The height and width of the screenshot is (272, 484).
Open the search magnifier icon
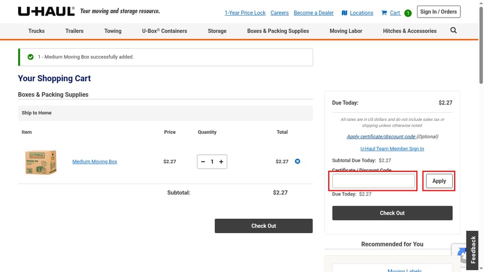click(x=453, y=30)
